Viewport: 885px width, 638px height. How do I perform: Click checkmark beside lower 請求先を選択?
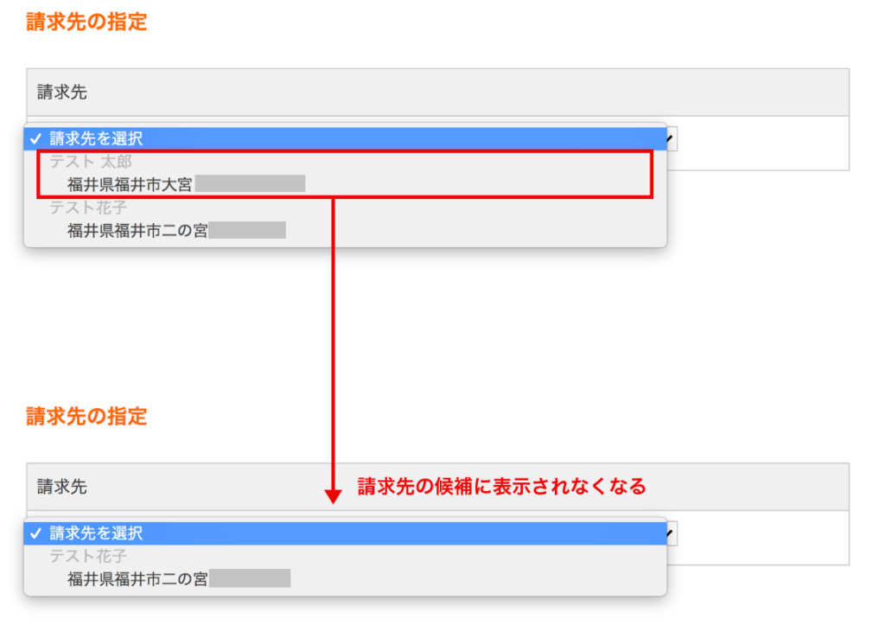[36, 533]
